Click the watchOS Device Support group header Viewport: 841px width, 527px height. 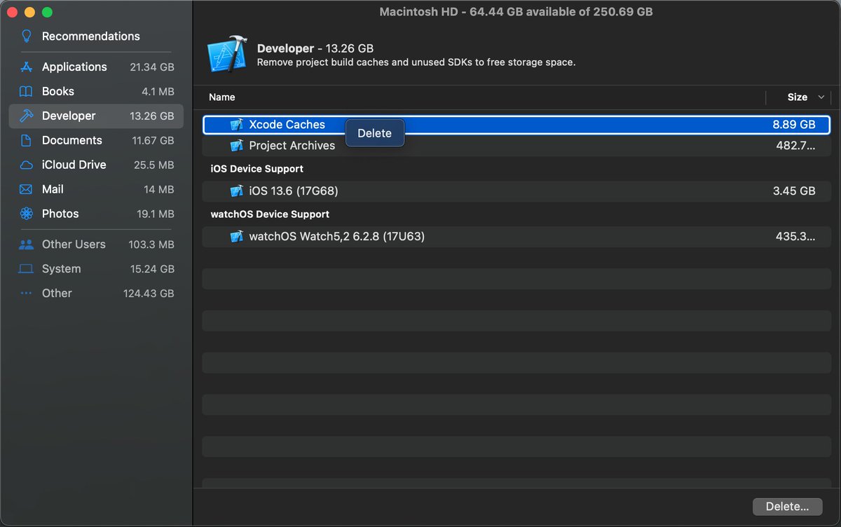270,214
